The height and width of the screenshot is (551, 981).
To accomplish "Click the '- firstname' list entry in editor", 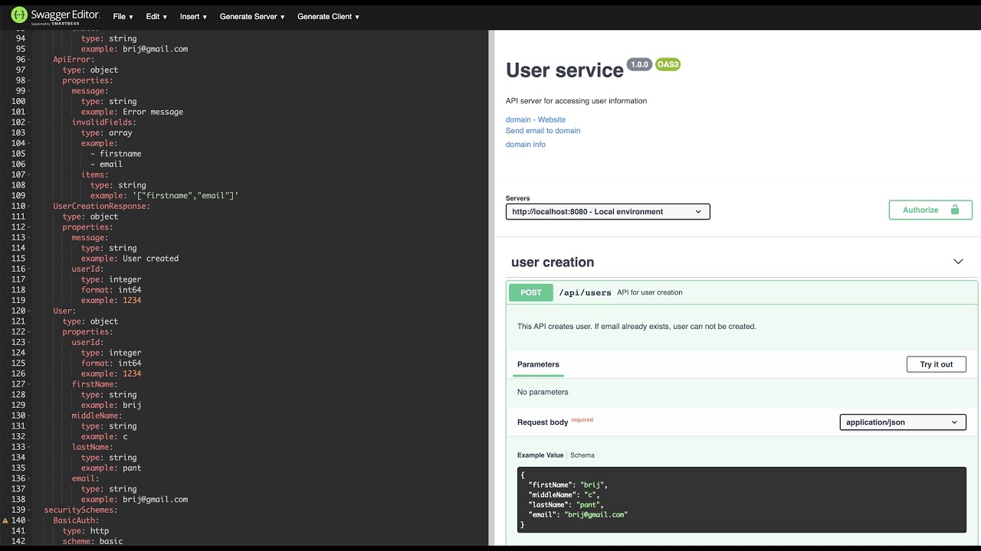I will 116,154.
